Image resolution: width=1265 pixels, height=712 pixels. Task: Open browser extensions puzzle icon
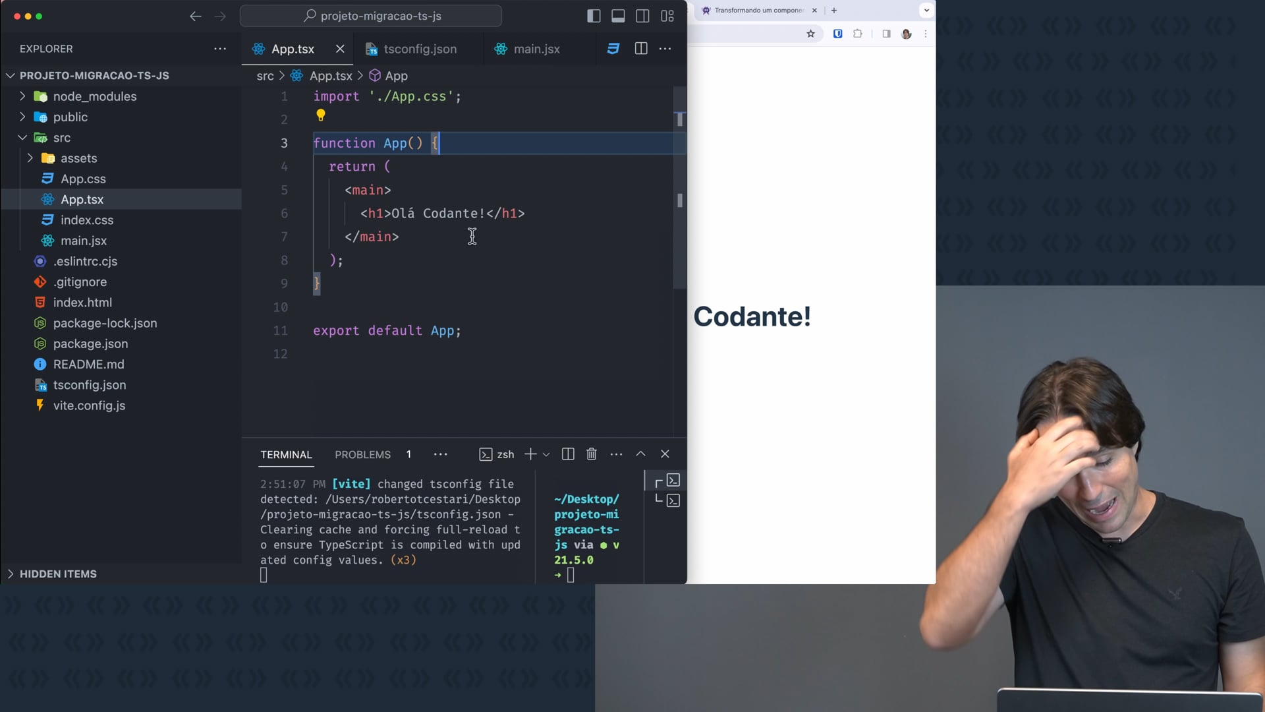tap(858, 34)
